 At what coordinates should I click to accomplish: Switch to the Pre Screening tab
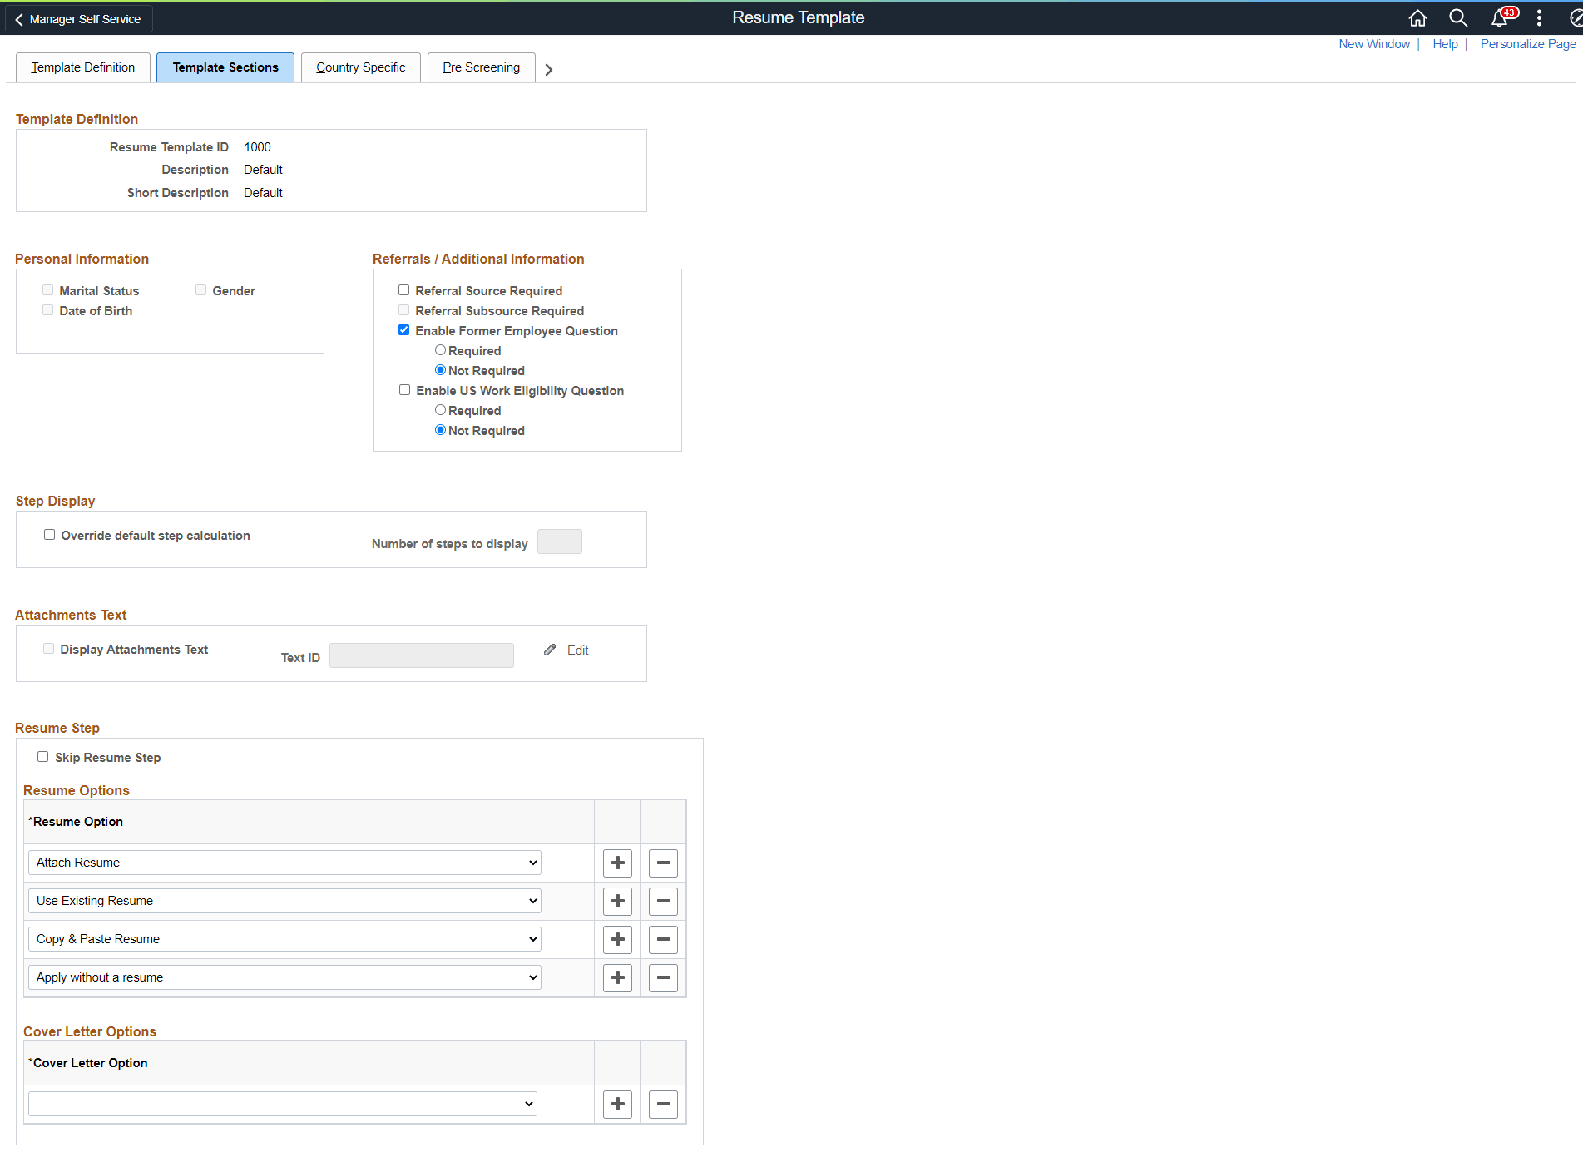[x=481, y=67]
